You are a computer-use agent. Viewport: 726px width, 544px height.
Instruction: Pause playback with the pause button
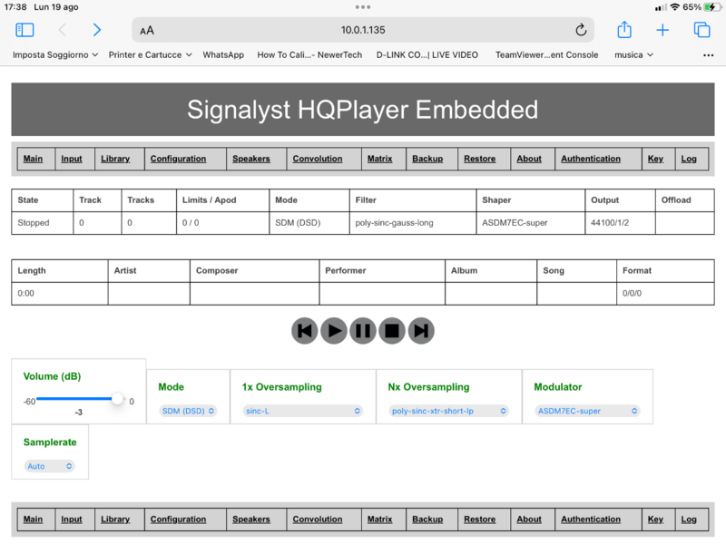coord(363,331)
